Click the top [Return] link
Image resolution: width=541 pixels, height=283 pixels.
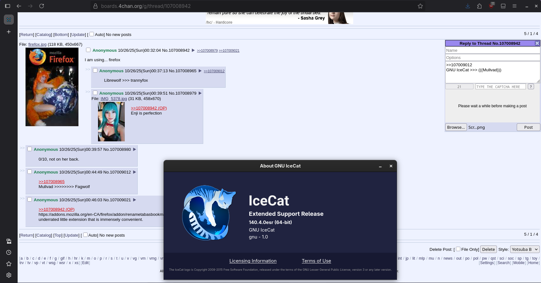[x=27, y=35]
